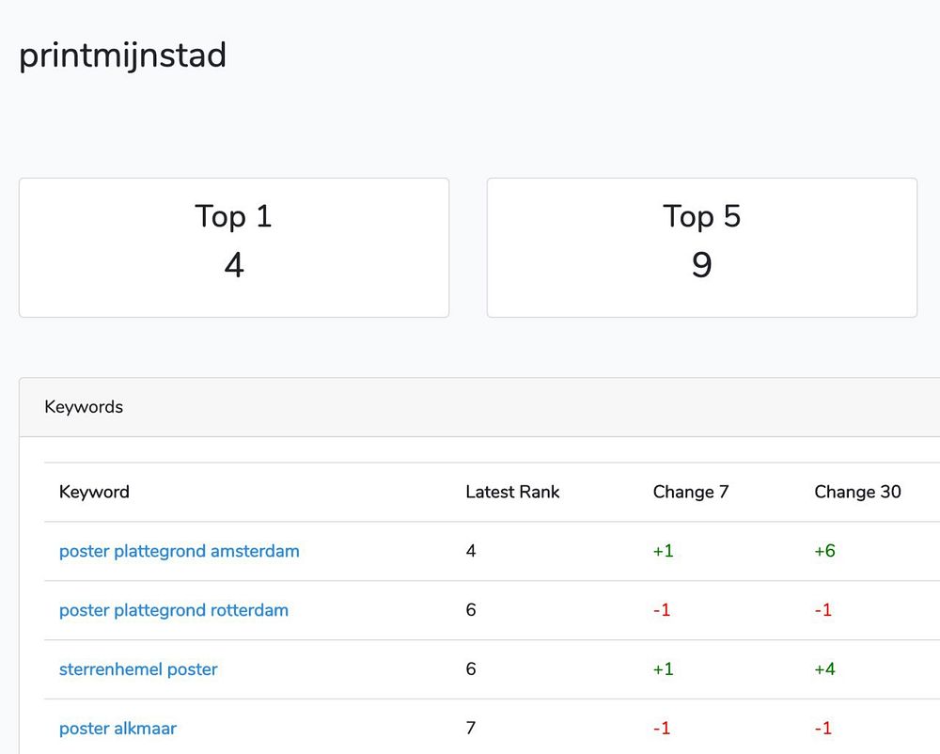Click the Change 30 column header

coord(857,492)
